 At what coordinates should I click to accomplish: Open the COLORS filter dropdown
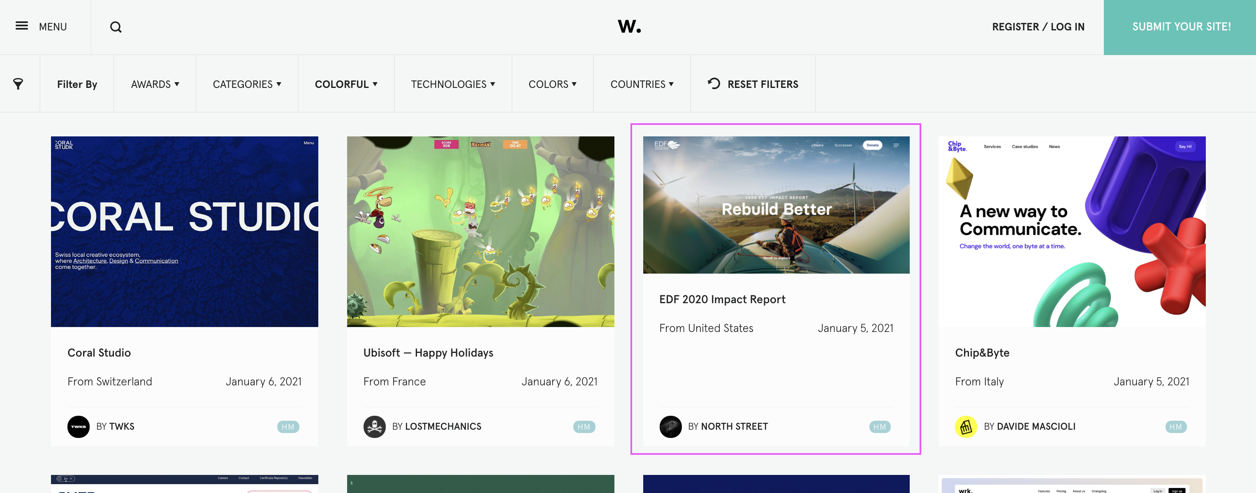click(x=552, y=84)
